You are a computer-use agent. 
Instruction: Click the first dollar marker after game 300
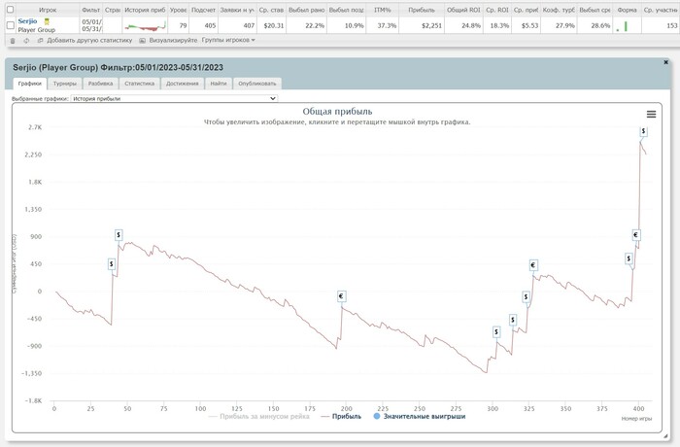point(496,332)
